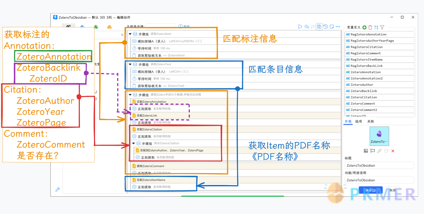
Task: Collapse the 获取ZoteroItem step group
Action: (130, 34)
